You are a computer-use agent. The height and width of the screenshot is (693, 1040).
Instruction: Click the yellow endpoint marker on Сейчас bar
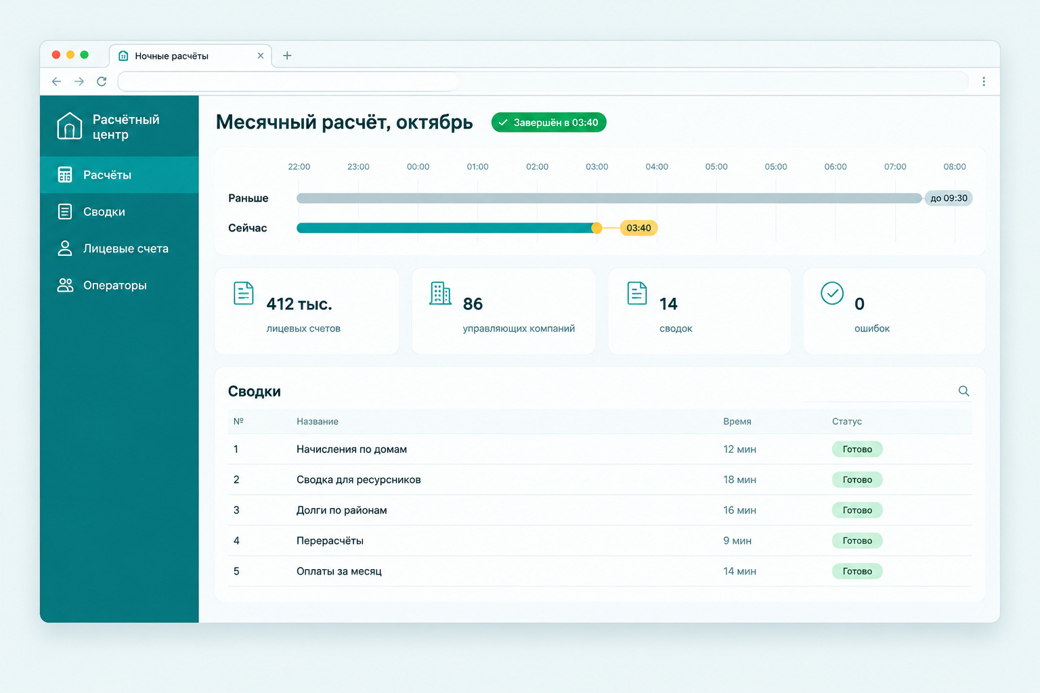[597, 228]
